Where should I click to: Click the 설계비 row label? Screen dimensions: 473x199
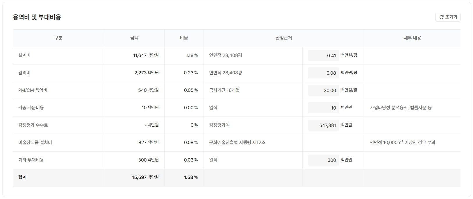(x=24, y=55)
